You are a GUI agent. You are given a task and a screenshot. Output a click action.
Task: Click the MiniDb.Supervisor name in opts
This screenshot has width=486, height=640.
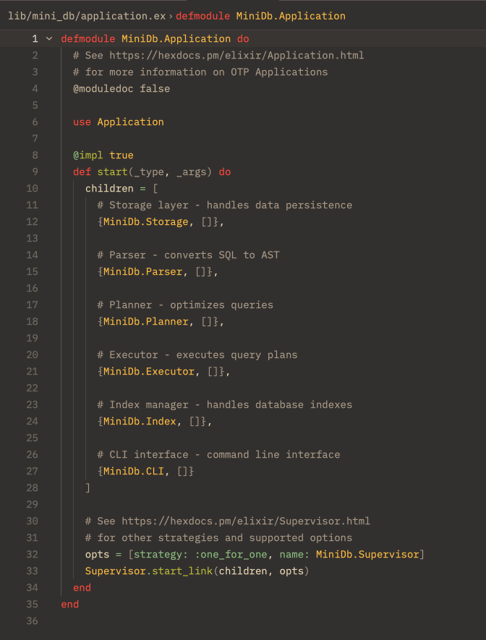(367, 554)
